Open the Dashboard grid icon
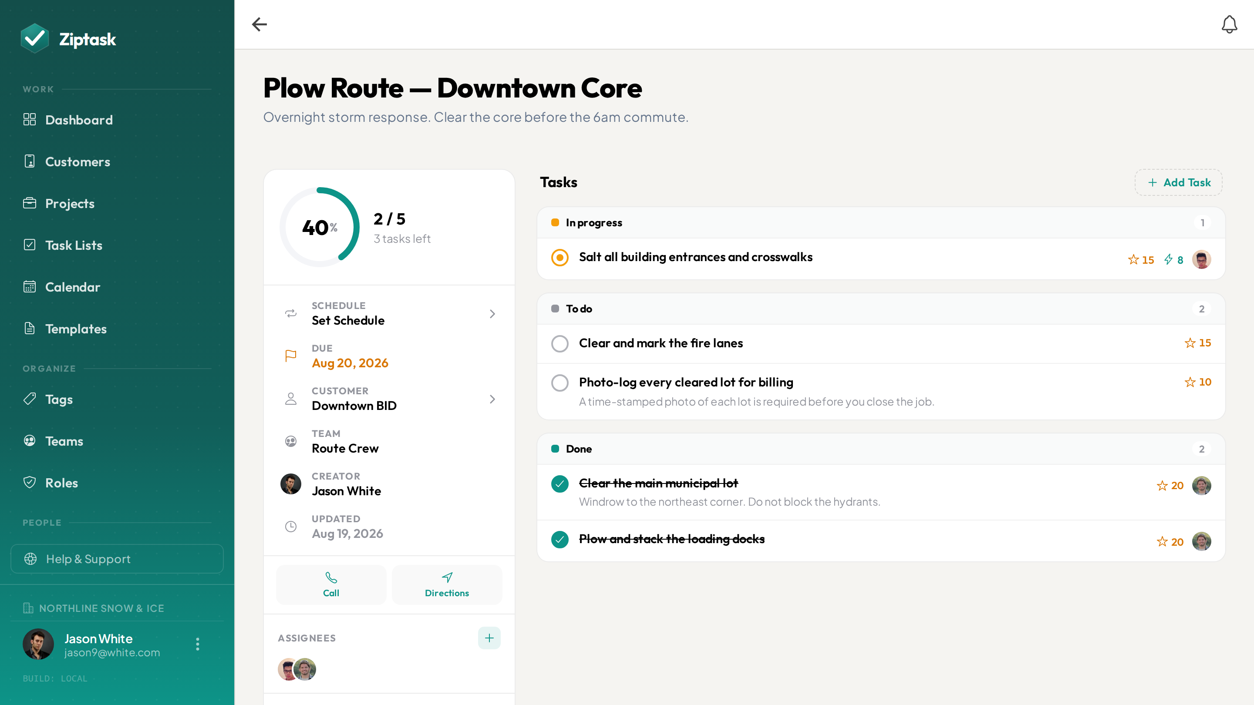Viewport: 1254px width, 705px height. (x=30, y=120)
